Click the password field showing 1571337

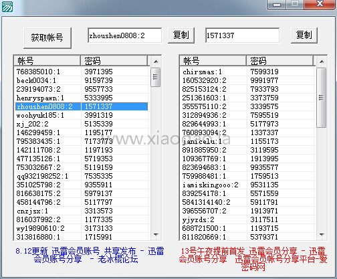coord(242,35)
